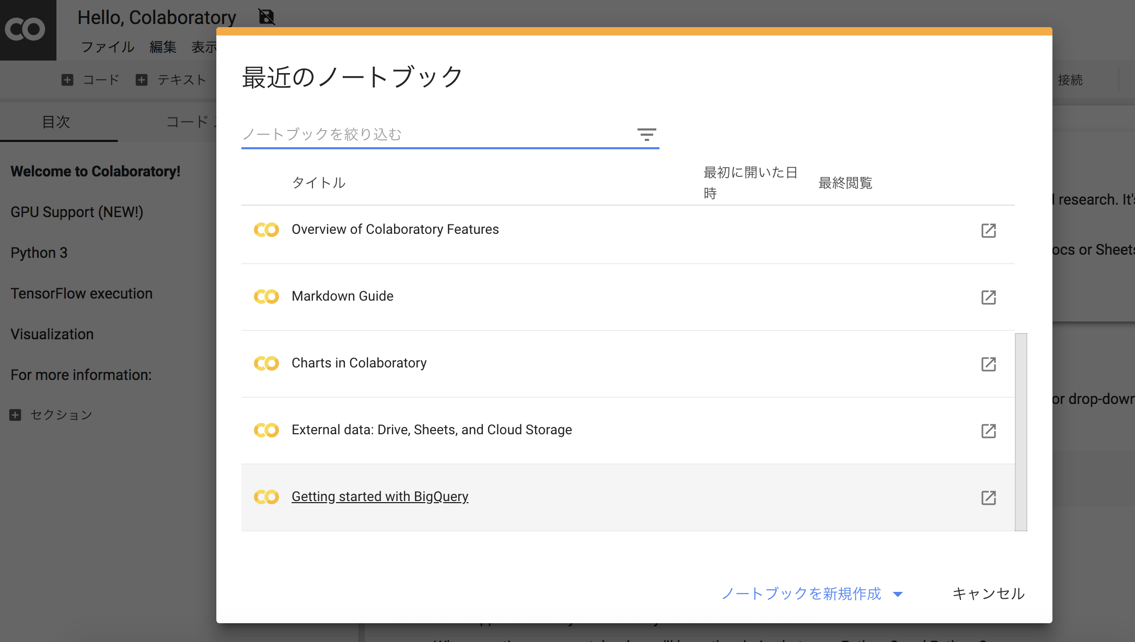
Task: Click 最近のノートブック dialog heading
Action: coord(353,77)
